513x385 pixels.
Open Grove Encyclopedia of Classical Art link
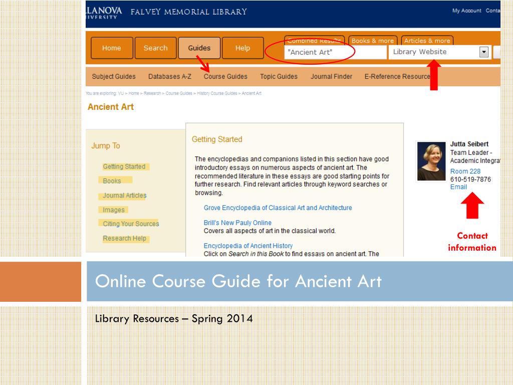(x=278, y=208)
